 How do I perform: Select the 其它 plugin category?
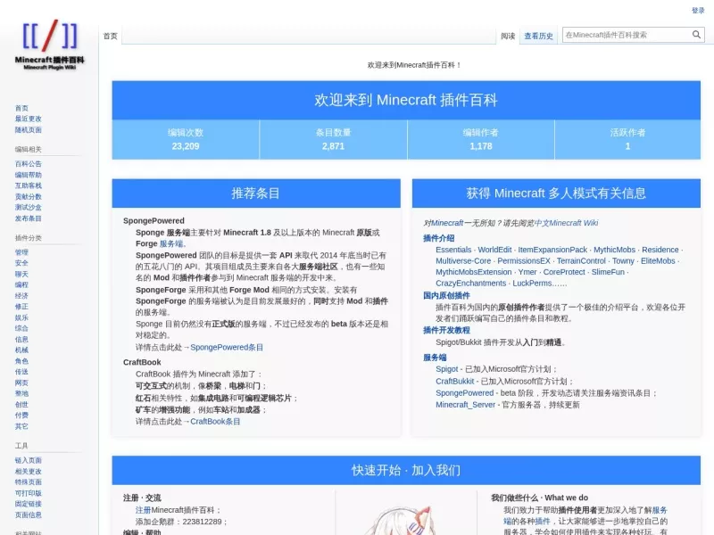click(21, 426)
